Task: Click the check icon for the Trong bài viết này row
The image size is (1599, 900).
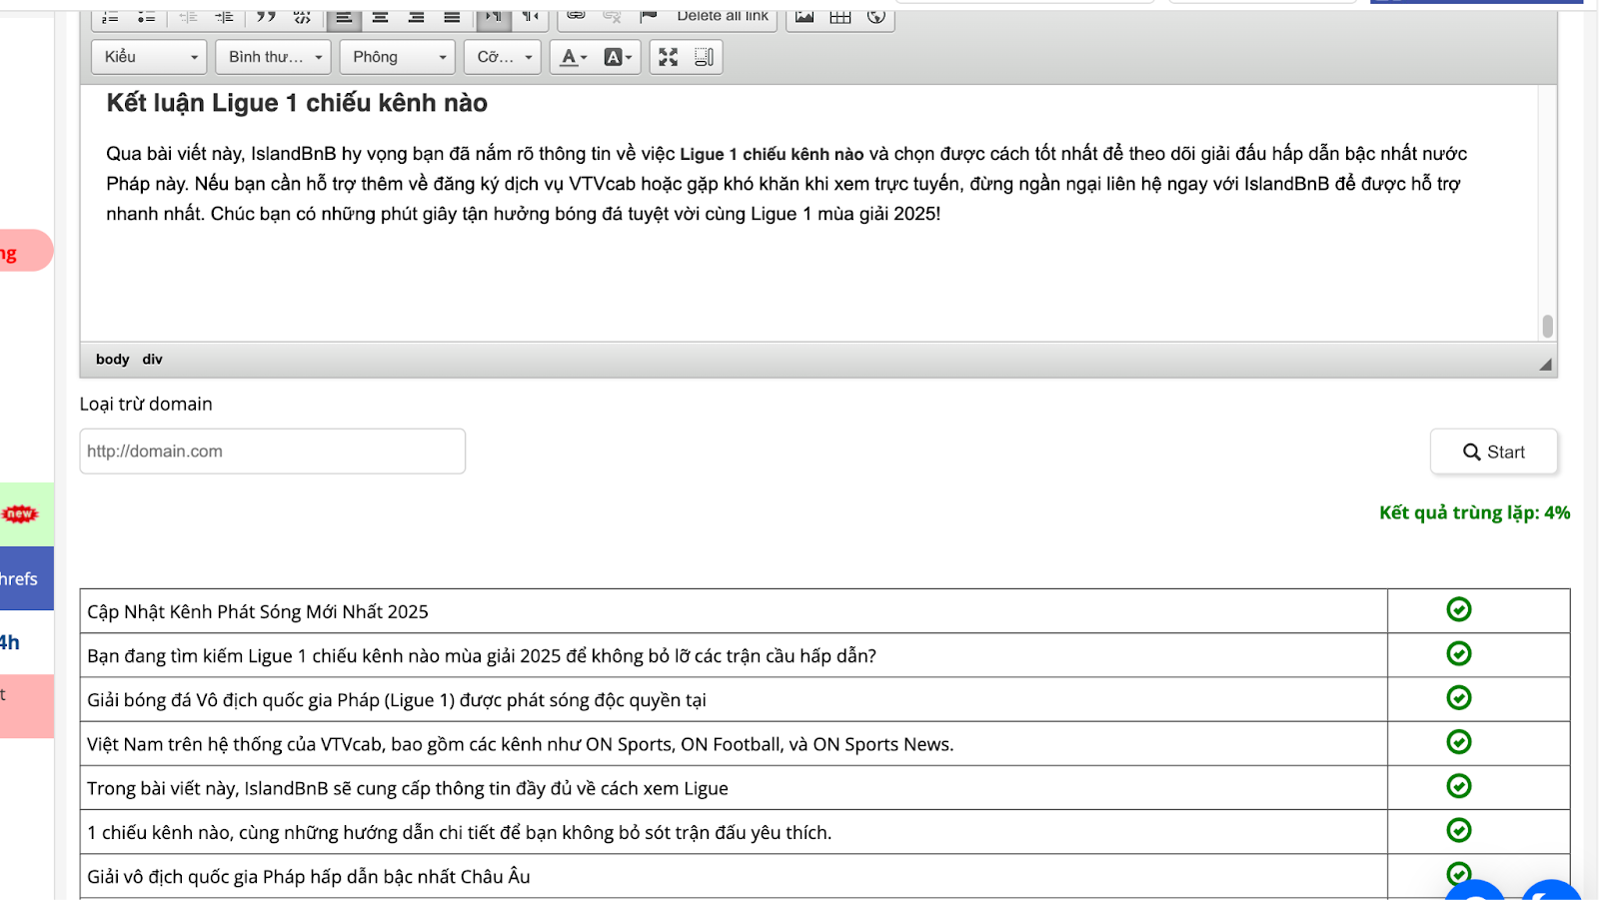Action: 1459,786
